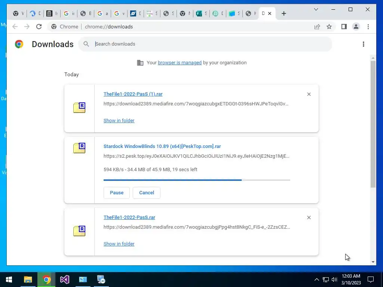Open the 'browser is managed' link

coord(180,63)
